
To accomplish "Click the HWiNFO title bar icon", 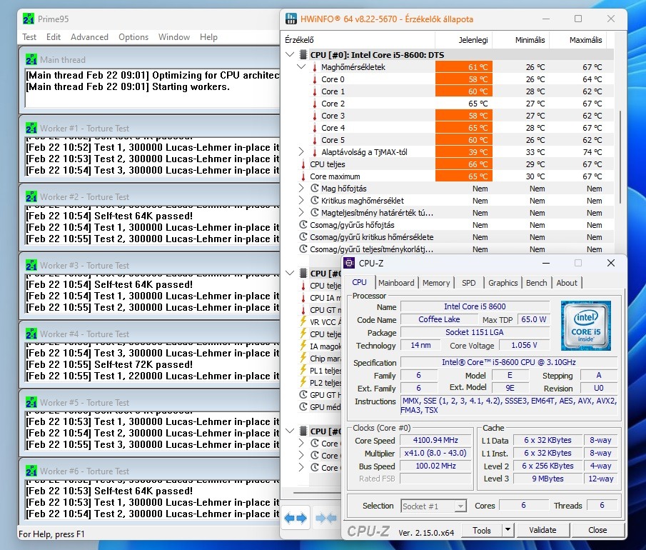I will click(292, 19).
